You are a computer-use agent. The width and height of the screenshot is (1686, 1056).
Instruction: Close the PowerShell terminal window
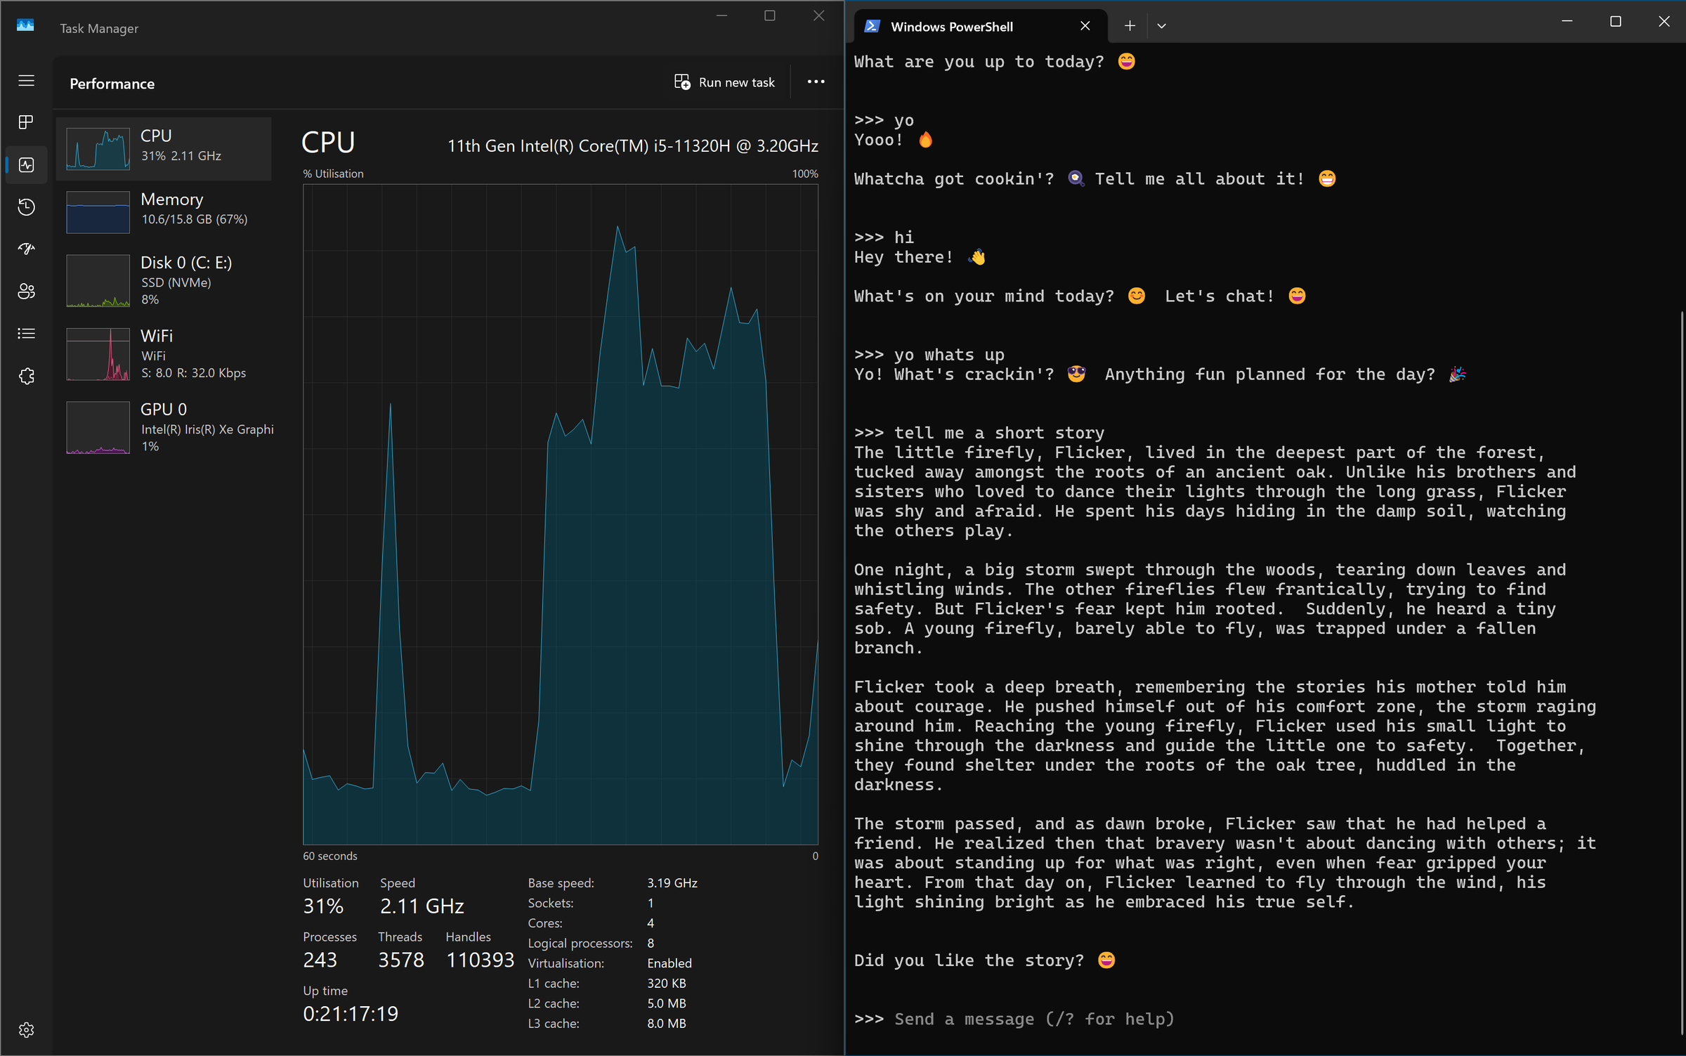[1664, 22]
